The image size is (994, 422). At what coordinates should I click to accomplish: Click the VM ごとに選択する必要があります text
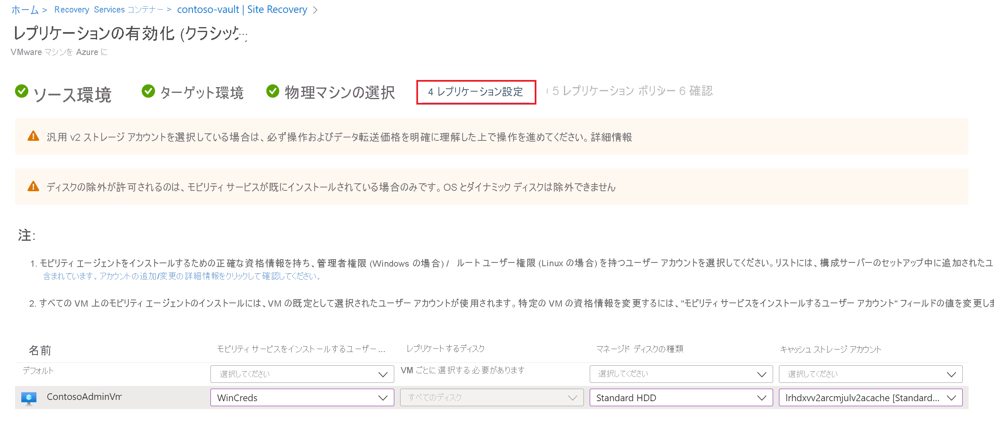point(463,370)
